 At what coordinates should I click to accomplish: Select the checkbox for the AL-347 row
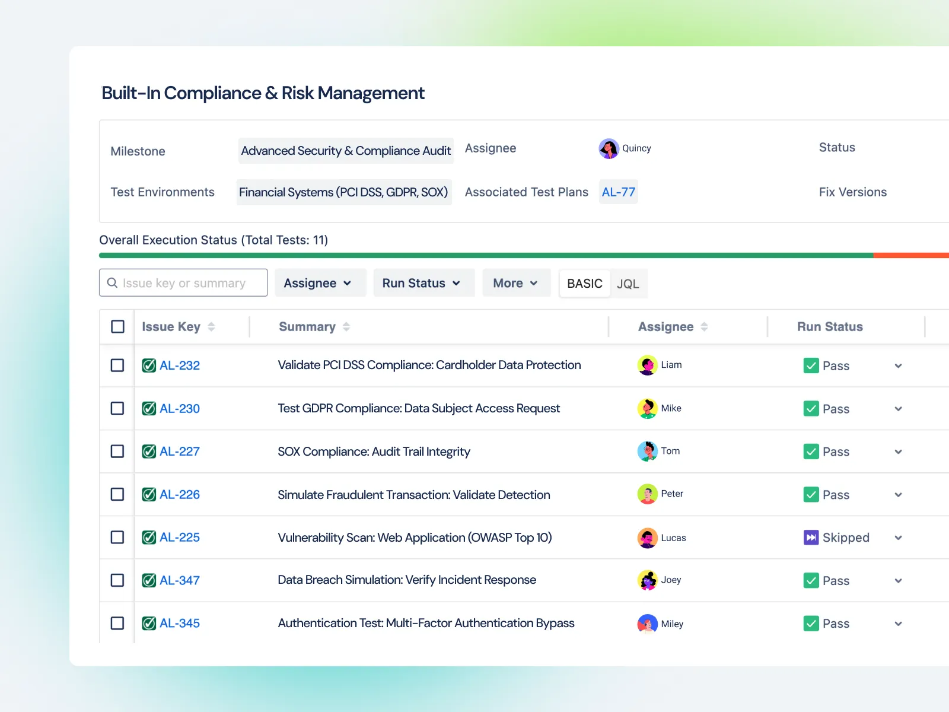tap(117, 580)
